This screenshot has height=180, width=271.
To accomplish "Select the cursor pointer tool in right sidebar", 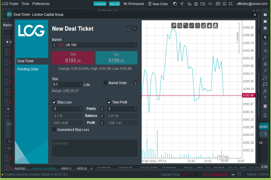I will [x=265, y=37].
